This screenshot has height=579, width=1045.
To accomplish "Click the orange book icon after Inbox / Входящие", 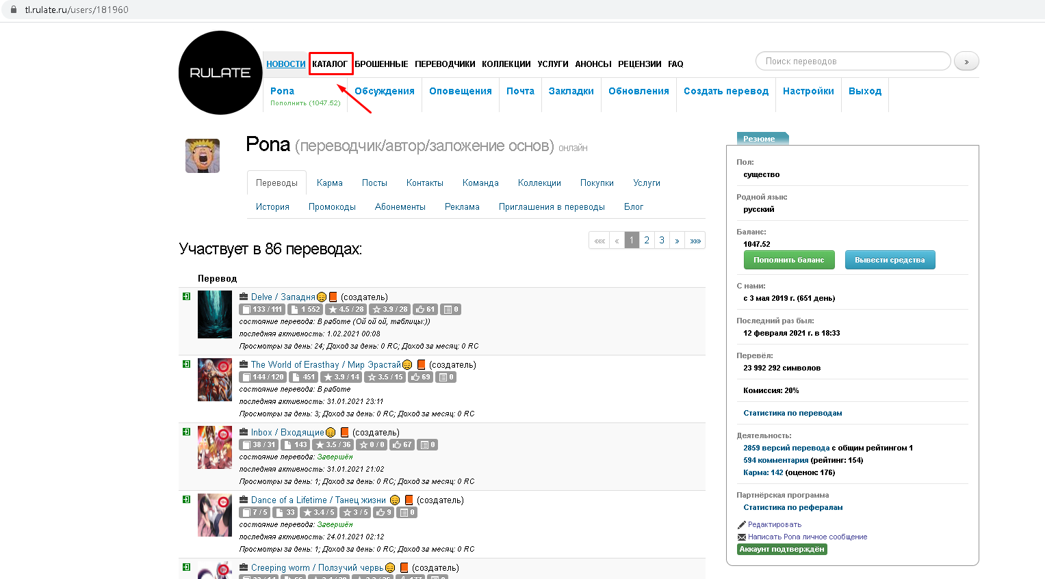I will [x=345, y=433].
